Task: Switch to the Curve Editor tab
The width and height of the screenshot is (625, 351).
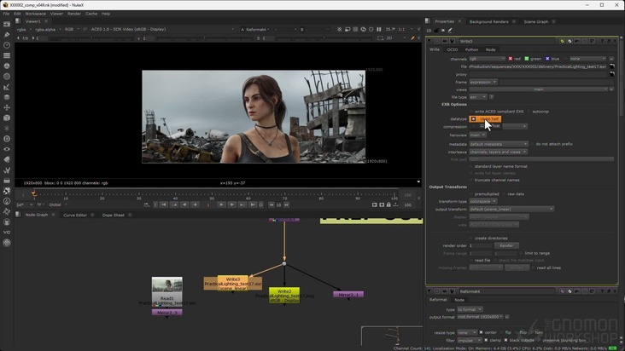Action: [x=75, y=215]
